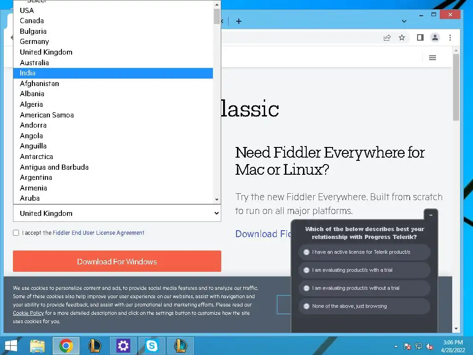Click Download For Windows button
The image size is (473, 355).
[x=117, y=262]
